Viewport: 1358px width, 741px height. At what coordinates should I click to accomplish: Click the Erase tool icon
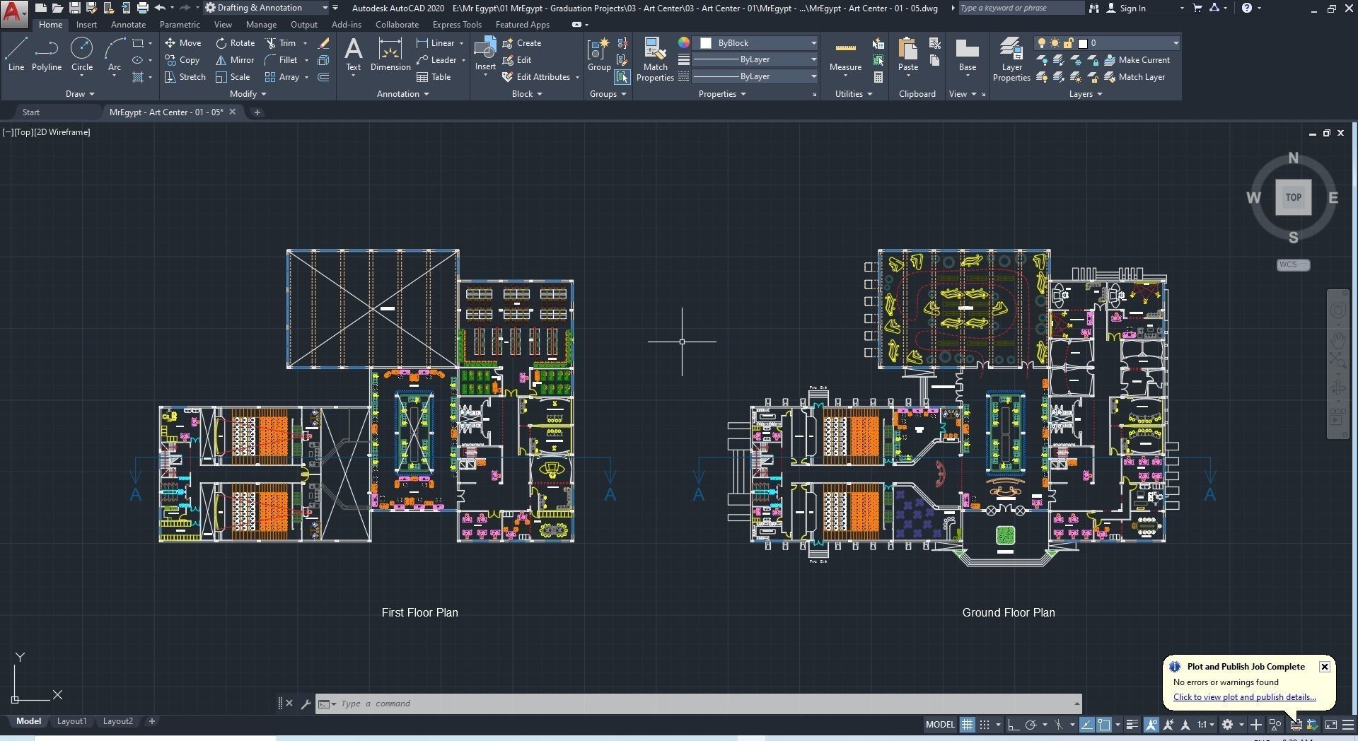click(x=324, y=43)
